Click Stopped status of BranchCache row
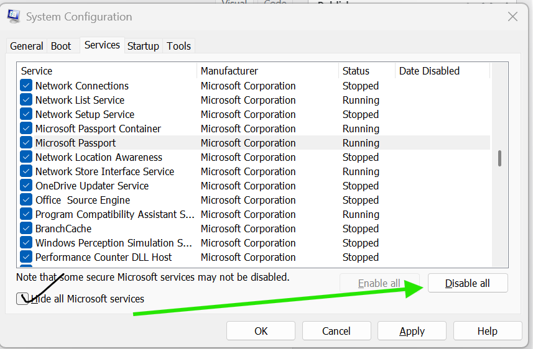 coord(361,228)
